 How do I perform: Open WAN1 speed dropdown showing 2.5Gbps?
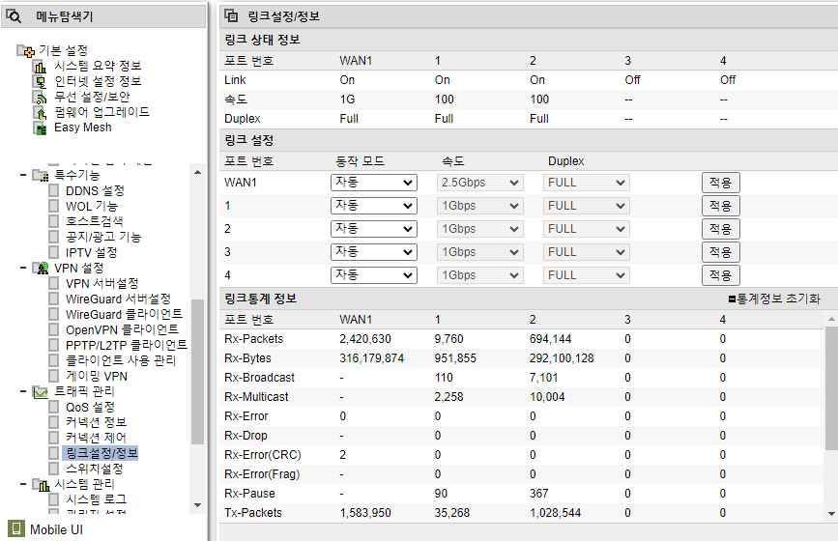pyautogui.click(x=480, y=183)
